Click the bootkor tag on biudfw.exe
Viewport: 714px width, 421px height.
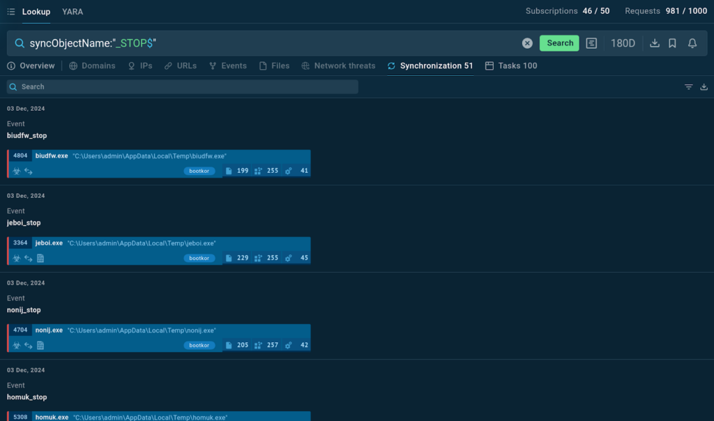pyautogui.click(x=199, y=171)
